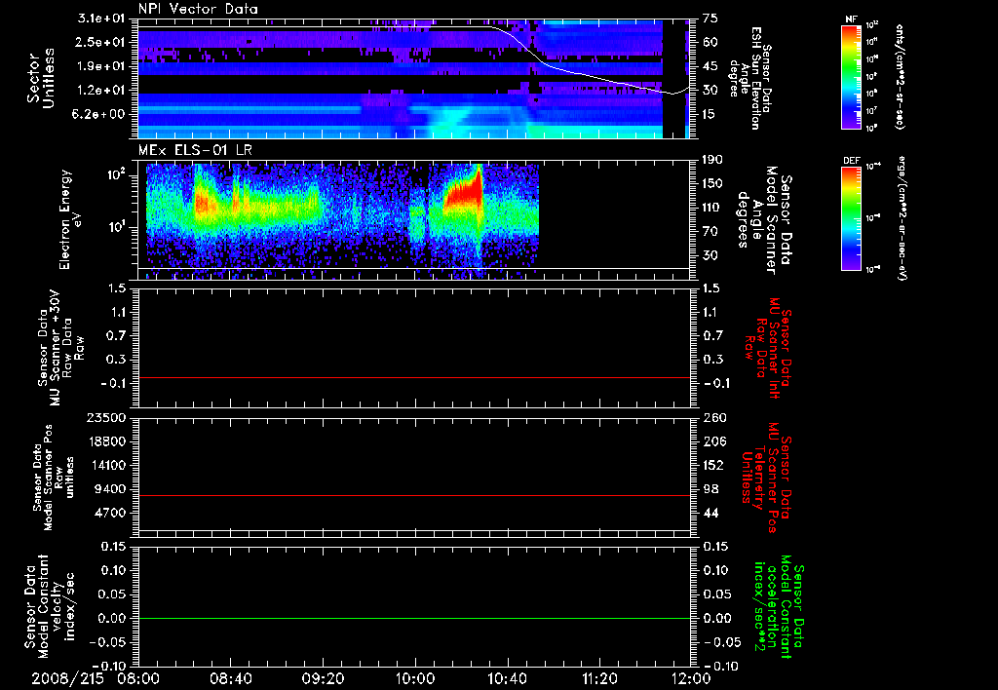Click the 190 degrees scanner angle tick

click(712, 160)
